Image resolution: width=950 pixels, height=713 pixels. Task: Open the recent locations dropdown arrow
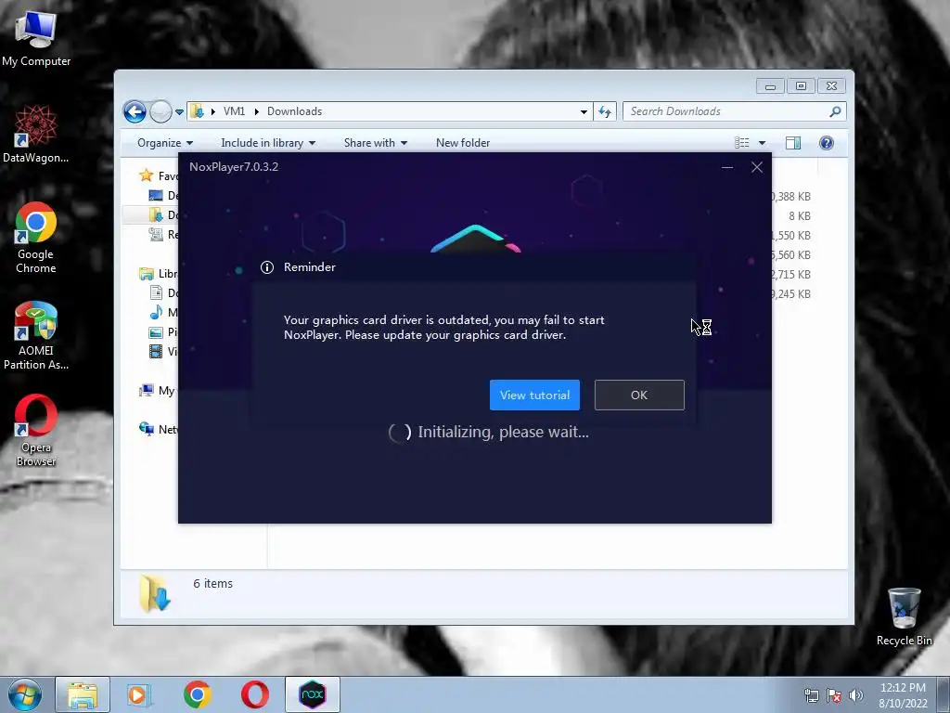pos(179,112)
